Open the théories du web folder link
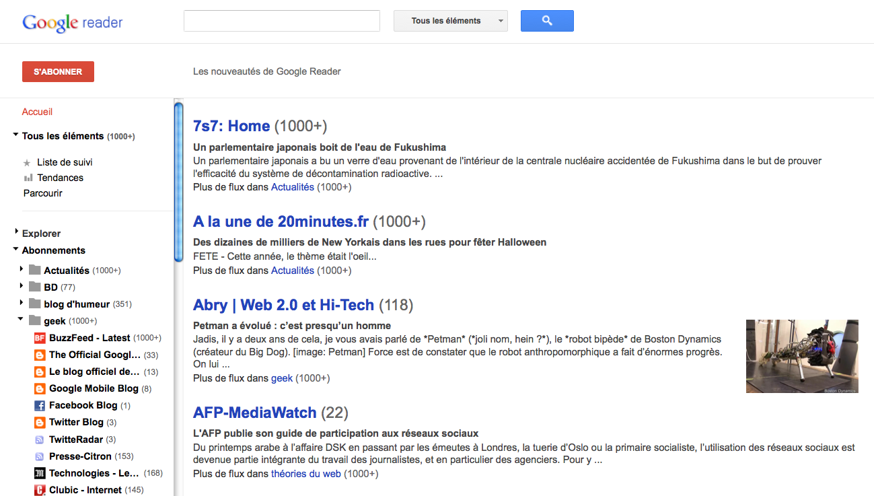874x496 pixels. click(x=306, y=474)
